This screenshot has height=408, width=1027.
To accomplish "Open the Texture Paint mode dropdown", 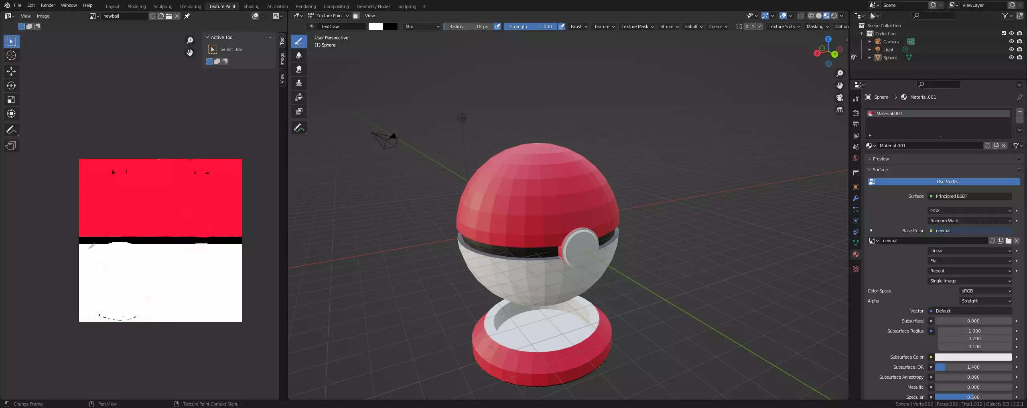I will [x=329, y=16].
